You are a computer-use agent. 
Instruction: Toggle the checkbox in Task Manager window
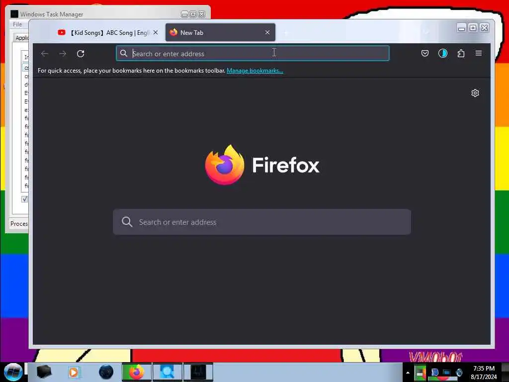(x=25, y=199)
